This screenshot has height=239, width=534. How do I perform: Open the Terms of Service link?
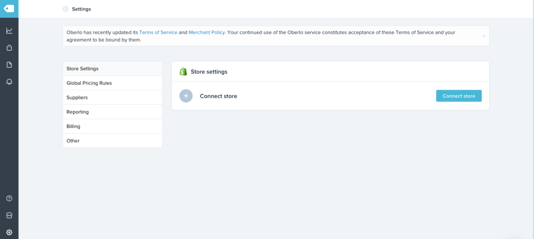pos(159,33)
